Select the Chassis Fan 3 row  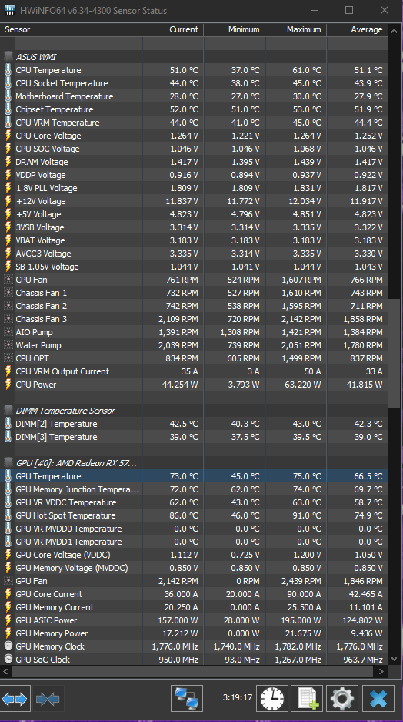[194, 319]
